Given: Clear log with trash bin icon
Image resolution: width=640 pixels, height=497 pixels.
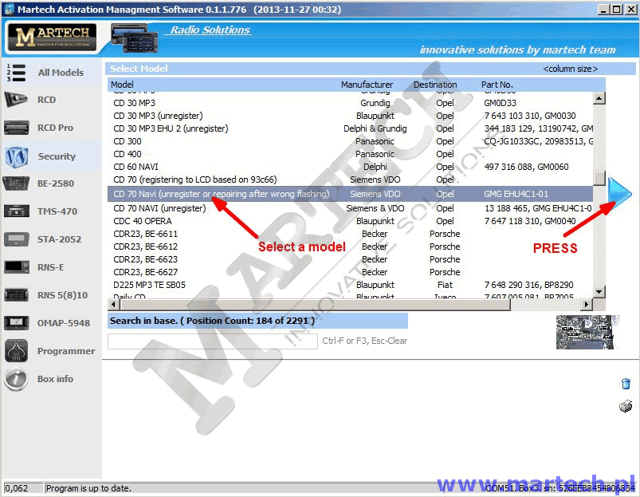Looking at the screenshot, I should 626,384.
